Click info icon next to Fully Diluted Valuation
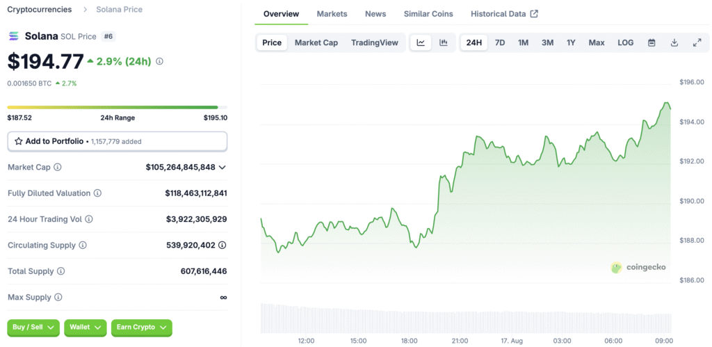This screenshot has width=712, height=347. [x=97, y=193]
